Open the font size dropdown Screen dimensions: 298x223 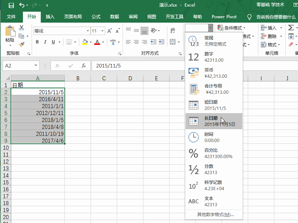[x=102, y=31]
